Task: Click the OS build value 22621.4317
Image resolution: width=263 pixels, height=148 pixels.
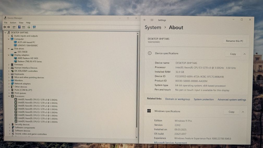Action: click(x=180, y=134)
